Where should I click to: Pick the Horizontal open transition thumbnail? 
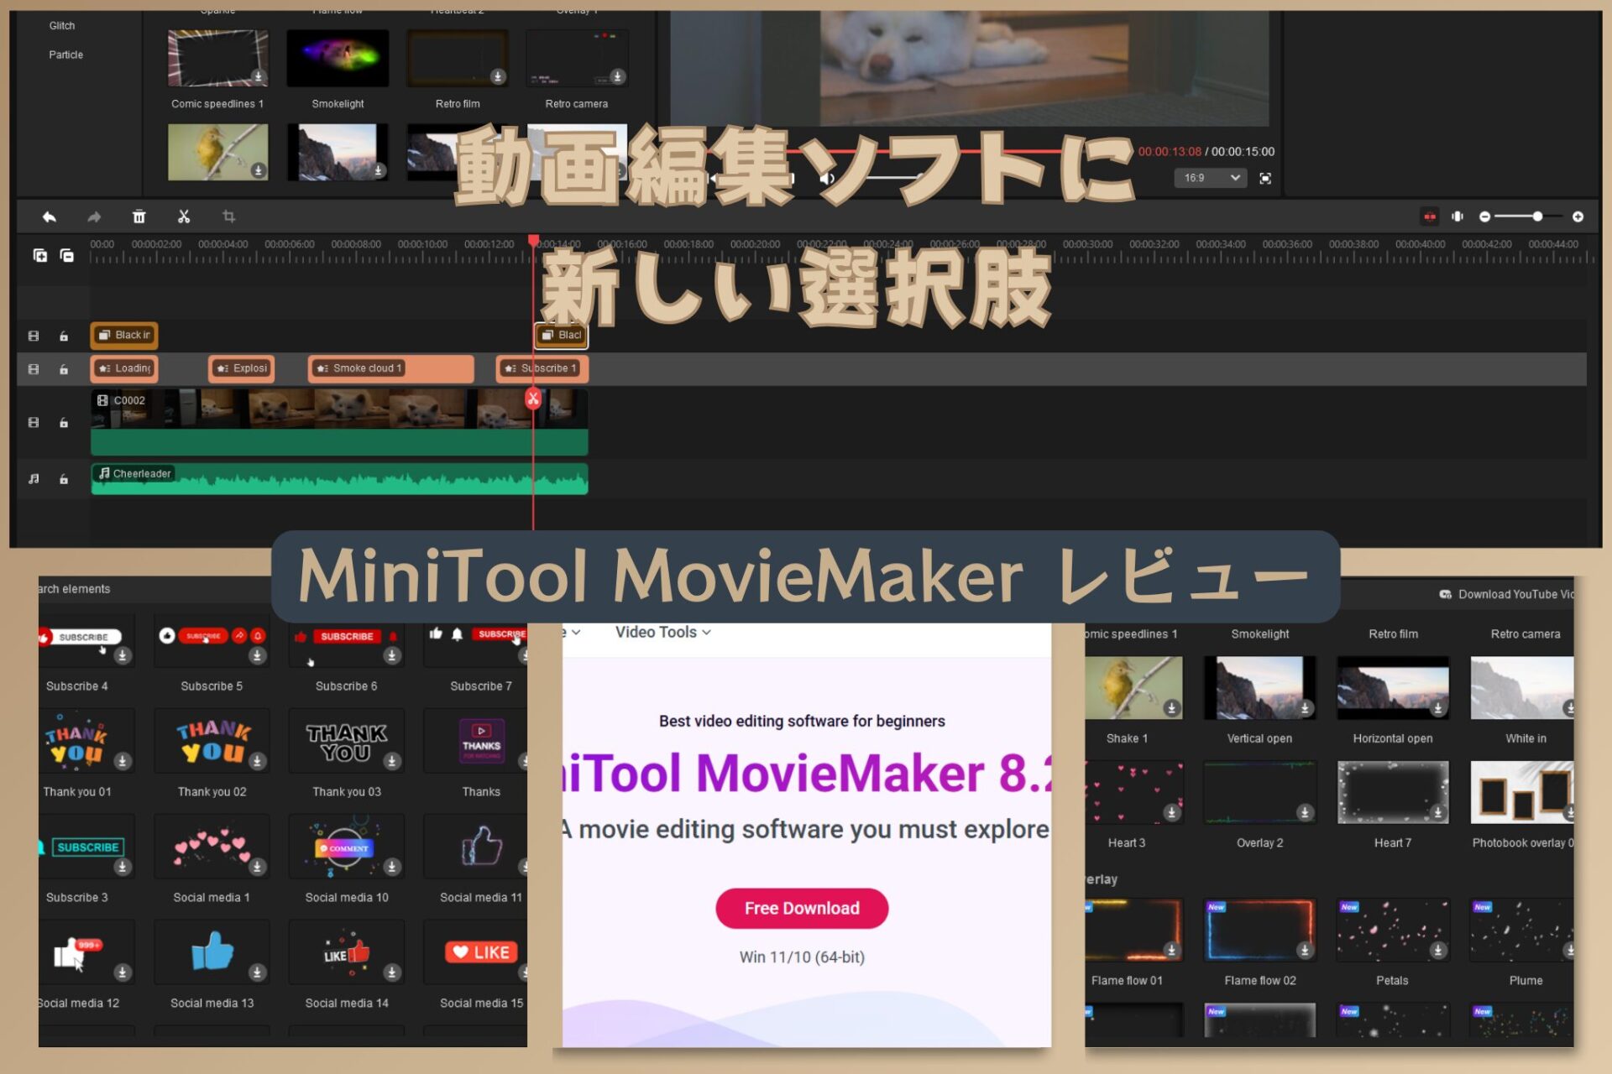pyautogui.click(x=1393, y=689)
